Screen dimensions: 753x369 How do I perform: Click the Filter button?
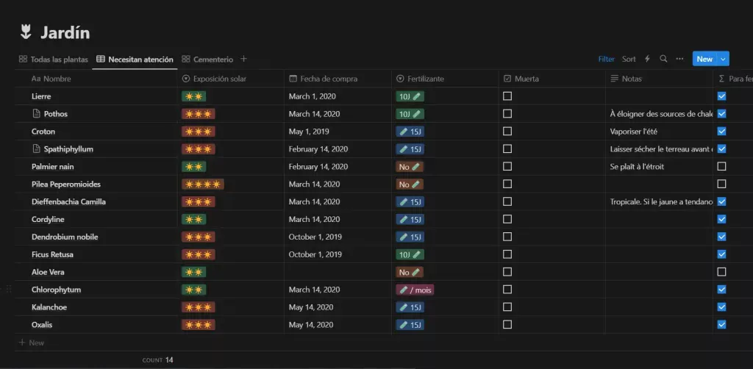tap(606, 59)
